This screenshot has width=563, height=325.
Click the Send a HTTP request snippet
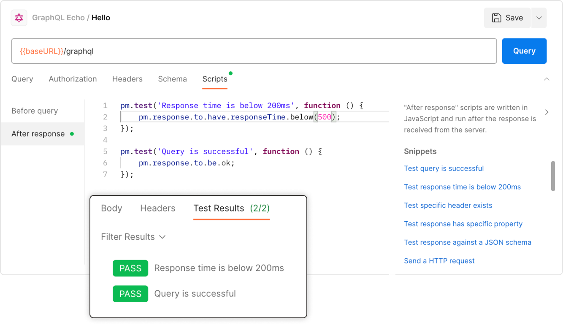coord(439,260)
